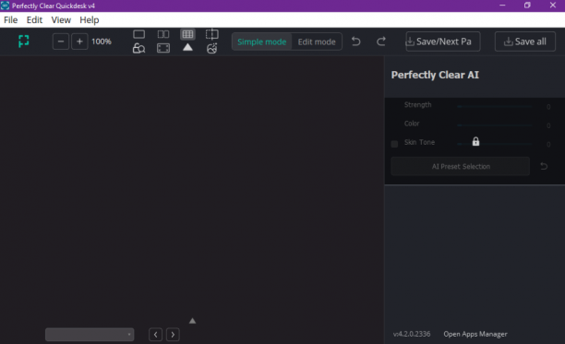The height and width of the screenshot is (344, 565).
Task: Click the lock and magnifier zoom icon
Action: point(139,48)
